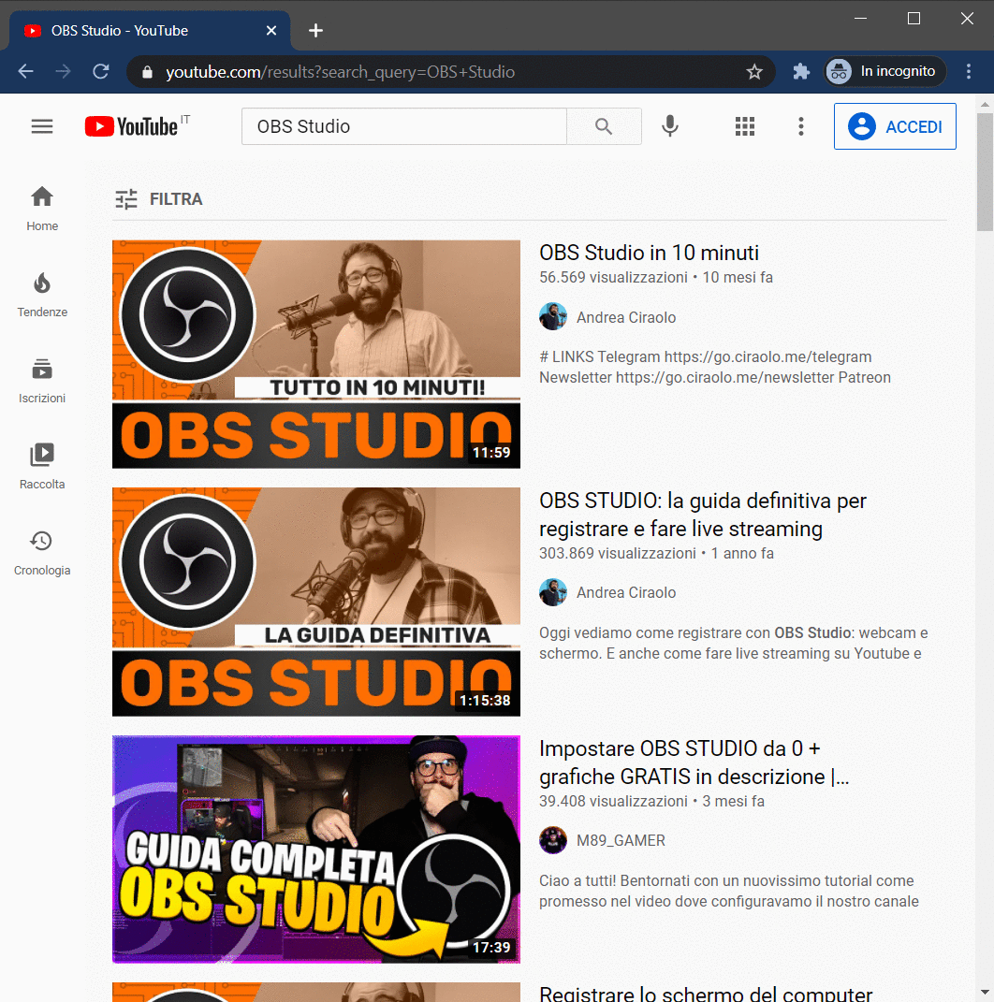Screen dimensions: 994x1002
Task: Click scrollbar up arrow
Action: 985,104
